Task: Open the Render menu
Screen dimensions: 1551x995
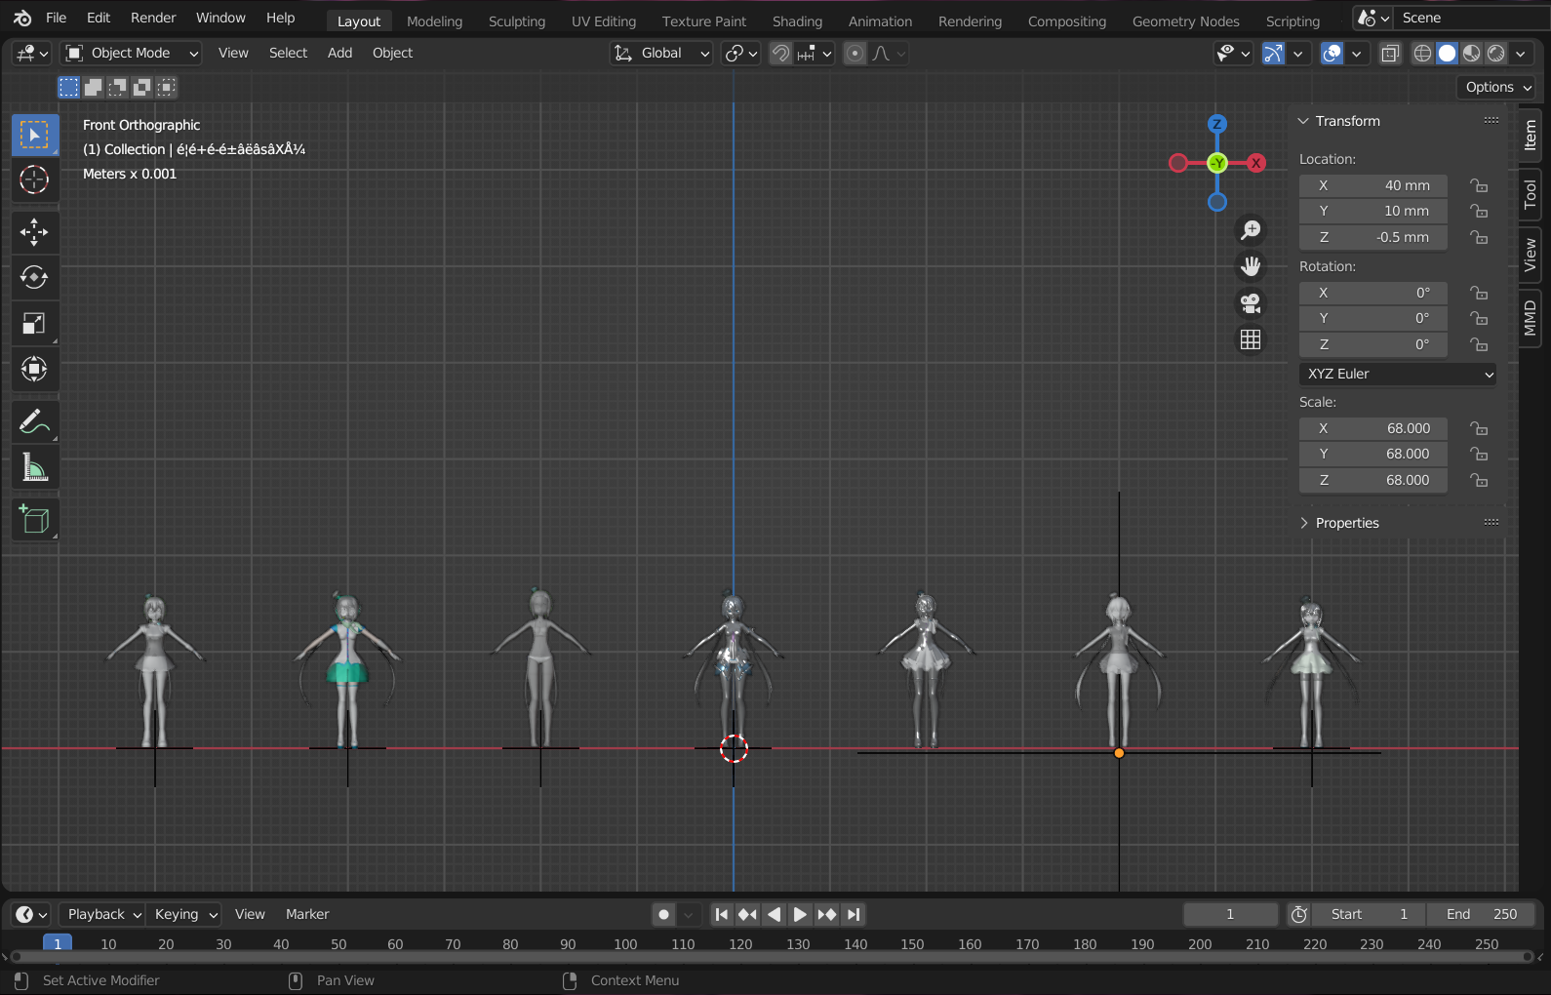Action: (153, 18)
